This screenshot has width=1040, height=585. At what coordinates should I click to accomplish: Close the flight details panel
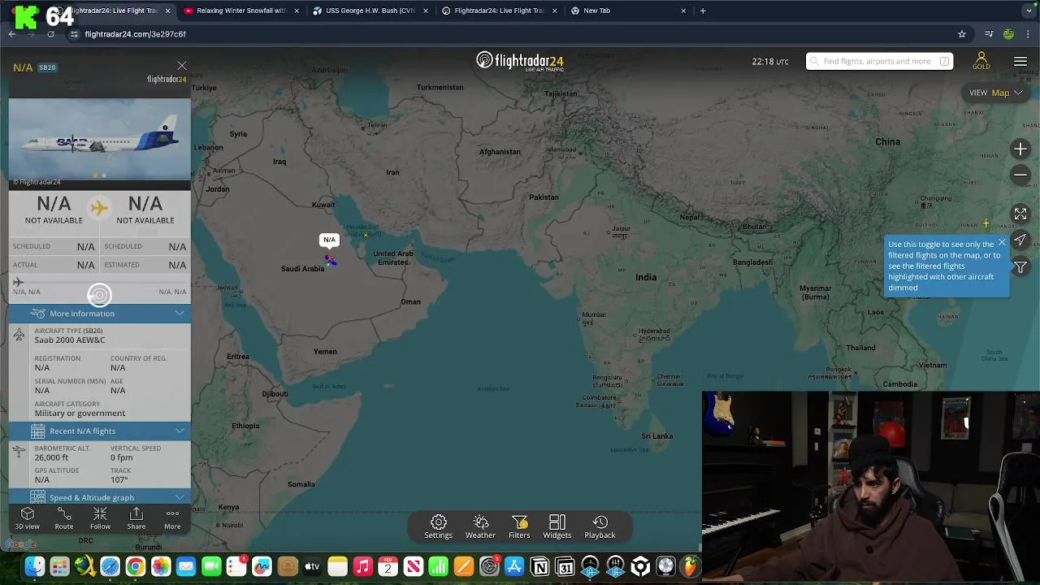click(x=182, y=66)
